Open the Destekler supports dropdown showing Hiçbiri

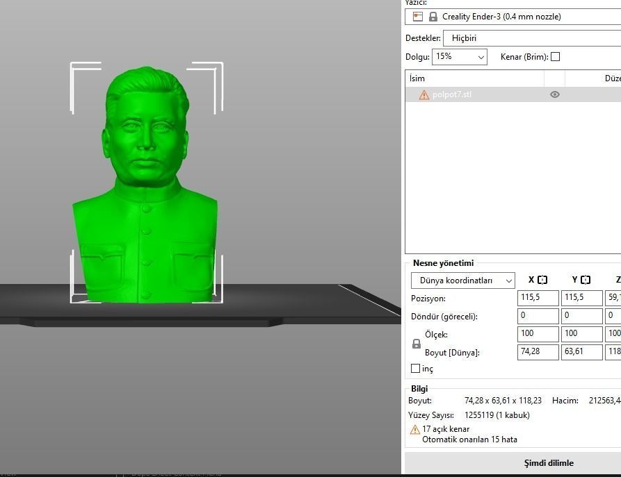point(532,38)
